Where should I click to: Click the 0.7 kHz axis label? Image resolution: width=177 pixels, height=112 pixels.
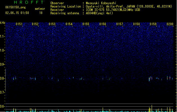[x=2, y=92]
